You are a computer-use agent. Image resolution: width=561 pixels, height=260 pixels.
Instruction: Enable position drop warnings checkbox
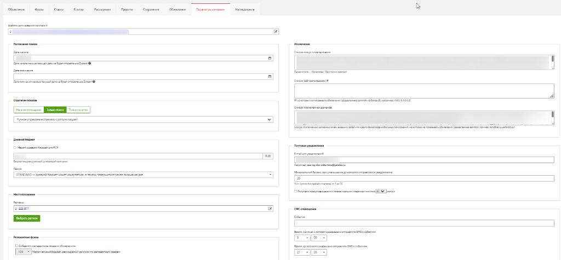[x=296, y=191]
